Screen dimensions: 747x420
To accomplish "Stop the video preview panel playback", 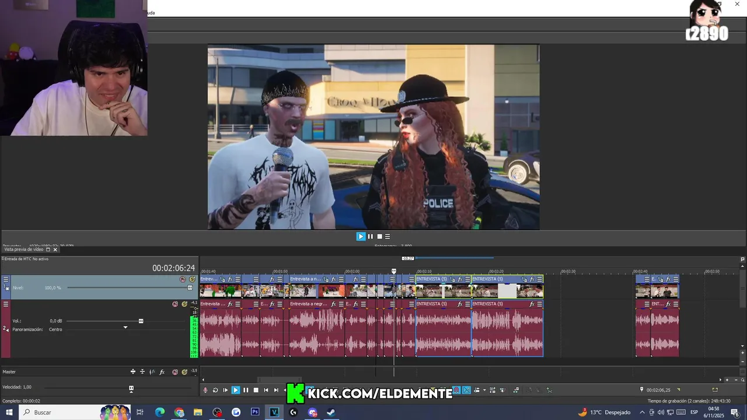I will click(379, 236).
